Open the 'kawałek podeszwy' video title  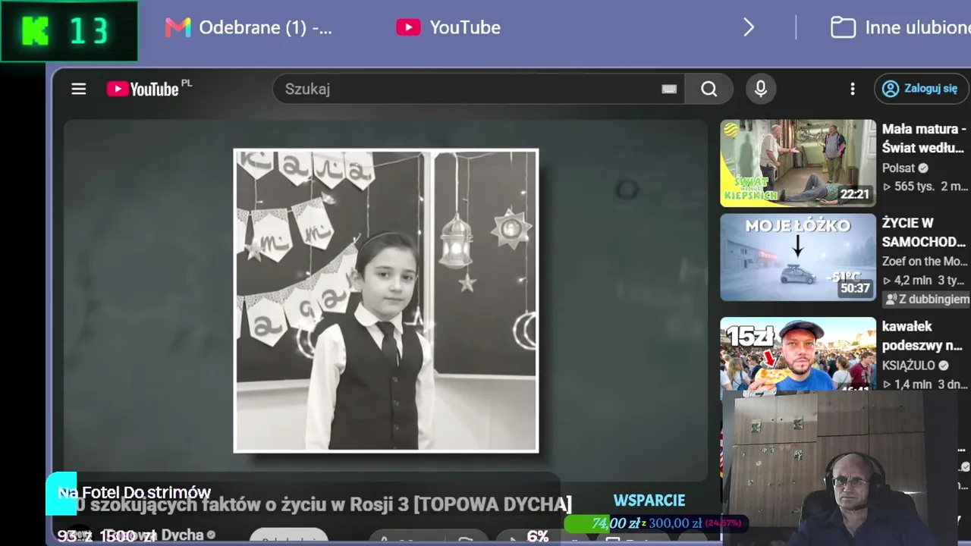922,336
